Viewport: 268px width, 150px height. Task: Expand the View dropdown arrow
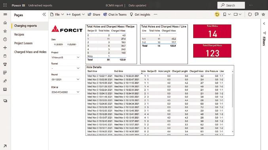240,15
